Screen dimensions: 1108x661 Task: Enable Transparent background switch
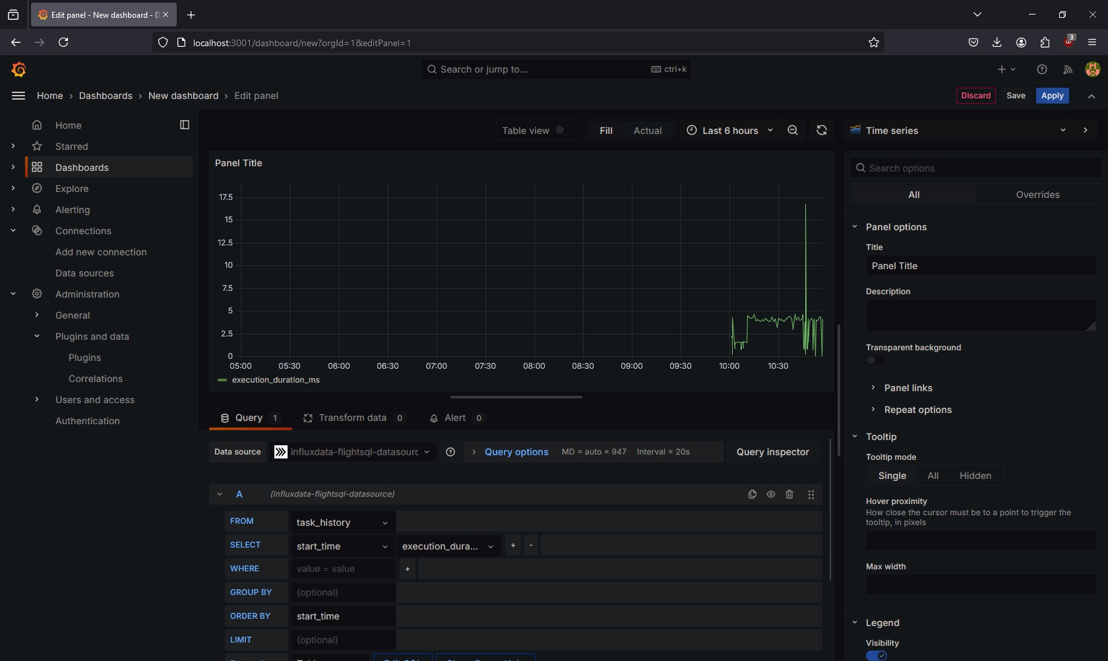876,360
